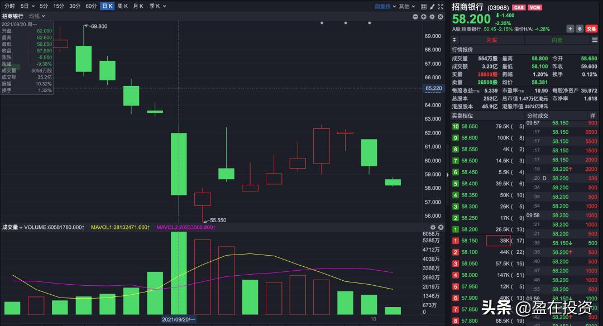Add stock to watchlist with plus icon
This screenshot has width=603, height=326.
570,29
